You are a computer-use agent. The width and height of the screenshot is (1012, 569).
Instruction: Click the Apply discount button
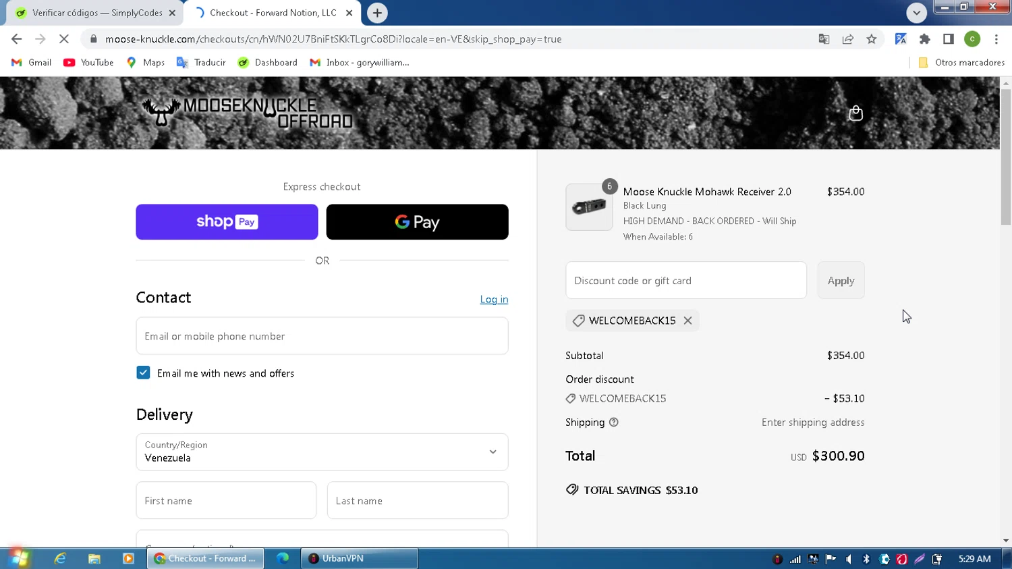pyautogui.click(x=841, y=280)
